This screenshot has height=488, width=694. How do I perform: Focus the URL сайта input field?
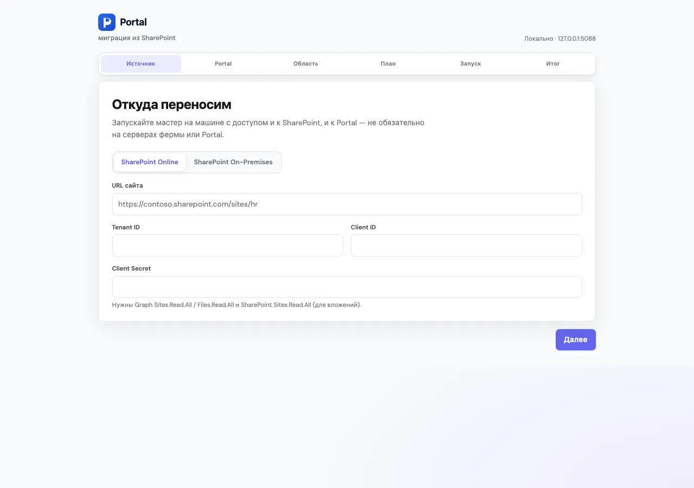(347, 204)
